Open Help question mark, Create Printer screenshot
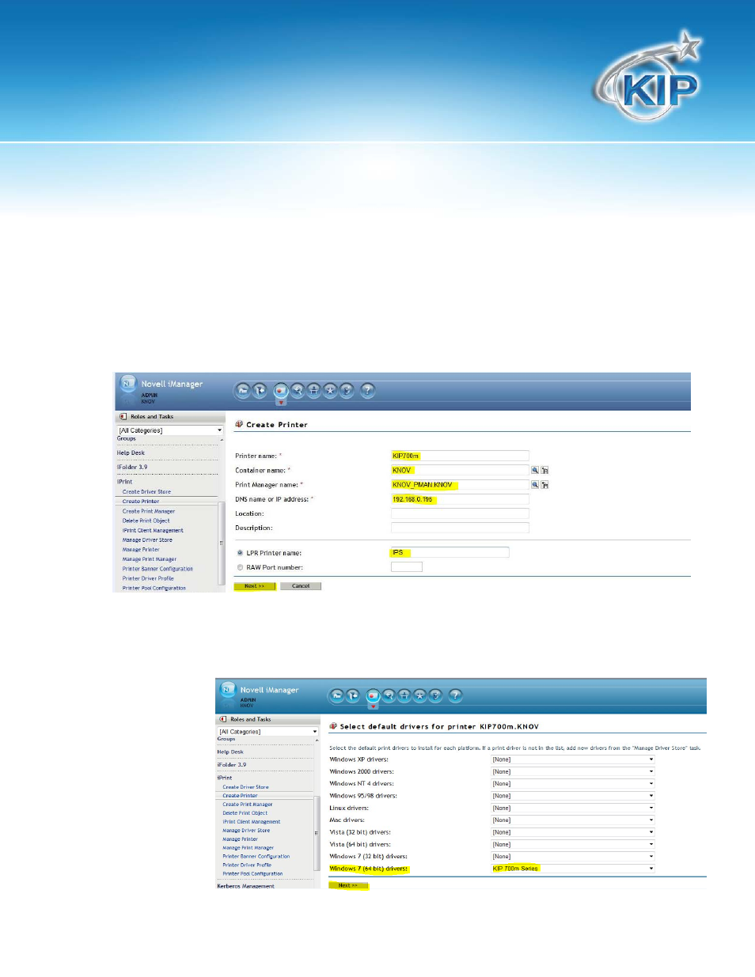Image resolution: width=755 pixels, height=977 pixels. (x=367, y=390)
